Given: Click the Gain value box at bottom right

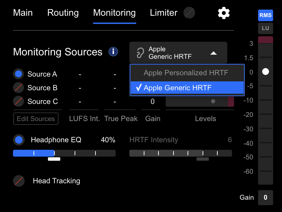Looking at the screenshot, I should [x=265, y=198].
